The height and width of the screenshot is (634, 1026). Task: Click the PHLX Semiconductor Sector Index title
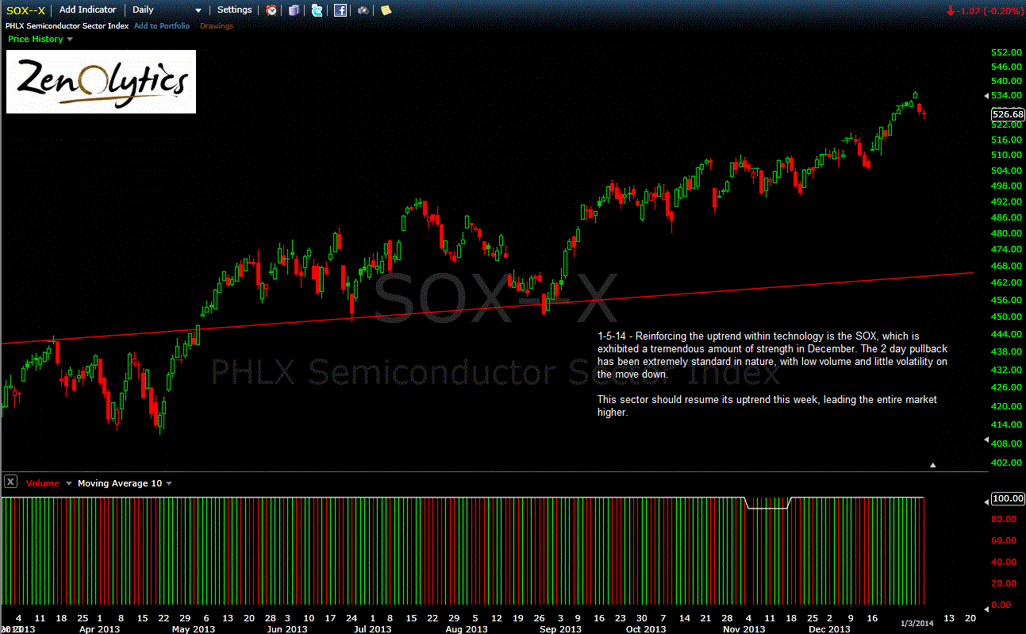pyautogui.click(x=68, y=26)
